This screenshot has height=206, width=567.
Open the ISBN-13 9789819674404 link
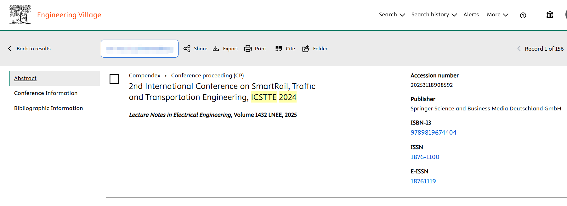pyautogui.click(x=433, y=132)
